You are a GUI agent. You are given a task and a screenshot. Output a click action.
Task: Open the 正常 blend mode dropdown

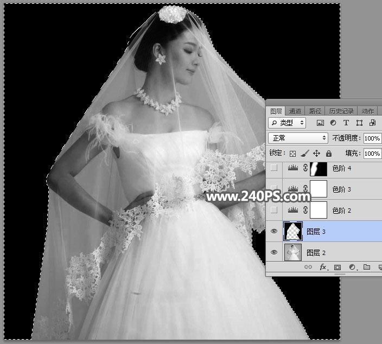(x=298, y=138)
